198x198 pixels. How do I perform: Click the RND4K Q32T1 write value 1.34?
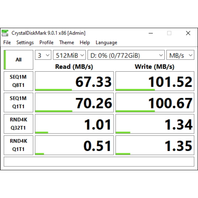[155, 124]
